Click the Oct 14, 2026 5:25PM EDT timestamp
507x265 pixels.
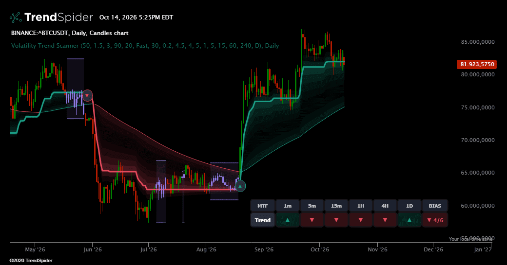pos(136,18)
